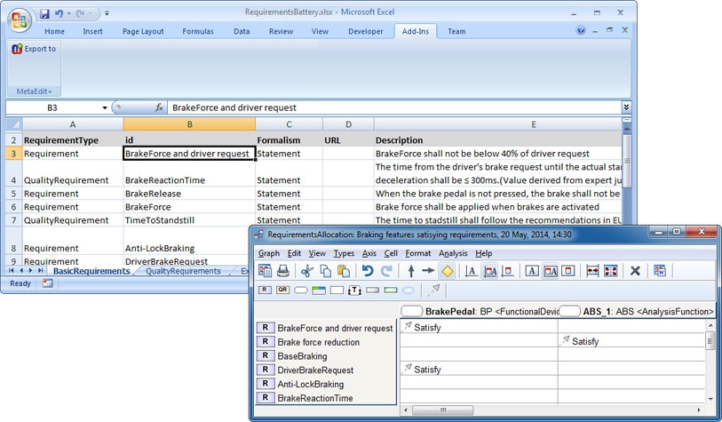Open the Page Layout ribbon tab
Viewport: 722px width, 422px height.
click(143, 31)
